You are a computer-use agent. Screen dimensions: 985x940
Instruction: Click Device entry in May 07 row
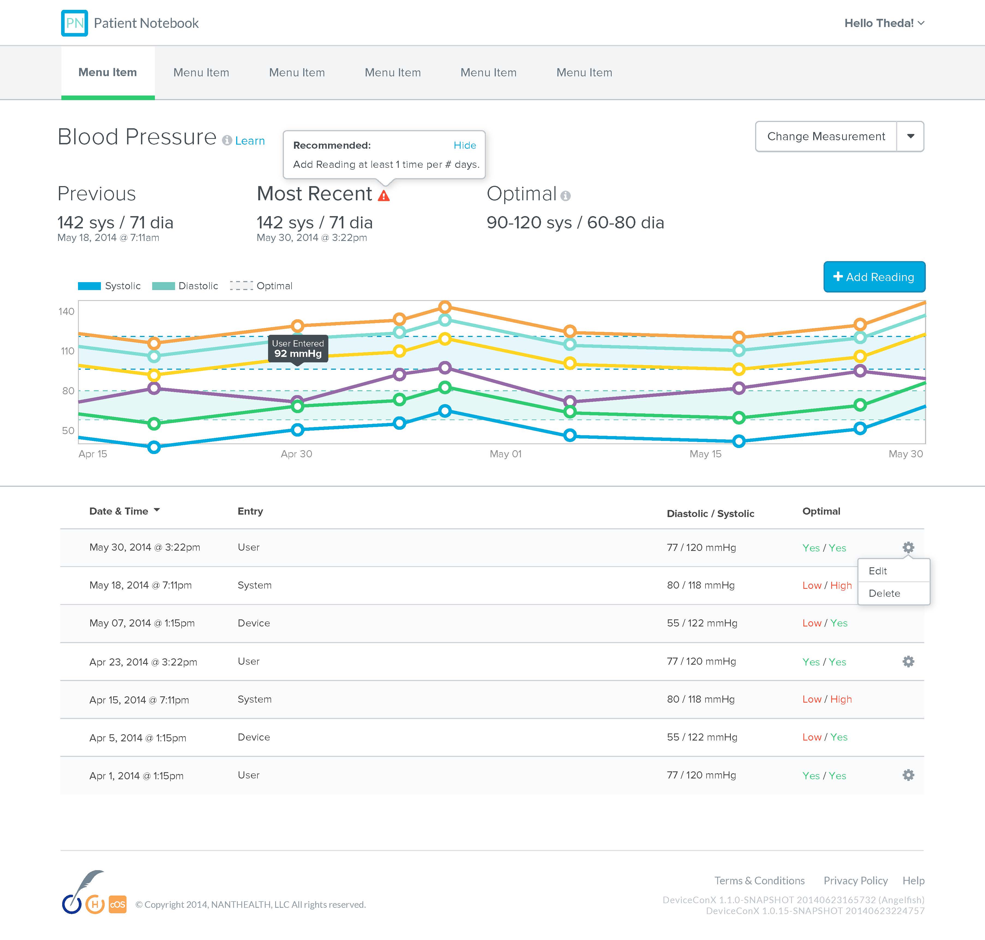(x=254, y=623)
